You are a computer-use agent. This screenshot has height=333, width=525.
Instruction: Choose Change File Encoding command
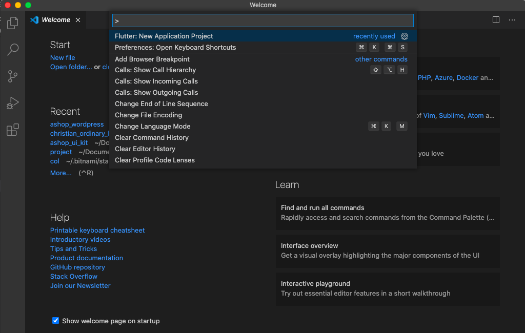click(263, 115)
